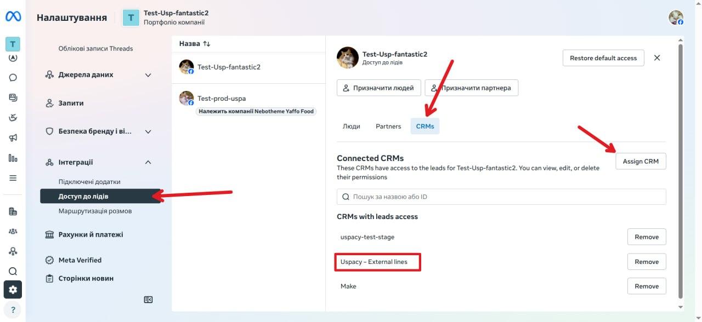Collapse the settings sidebar panel icon
Image resolution: width=702 pixels, height=322 pixels.
(x=148, y=300)
